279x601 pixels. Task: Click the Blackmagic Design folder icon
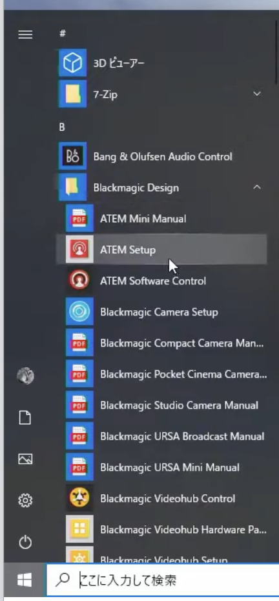point(72,187)
